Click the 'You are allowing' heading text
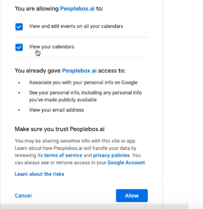Viewport: 203px width, 209px height. [37, 9]
